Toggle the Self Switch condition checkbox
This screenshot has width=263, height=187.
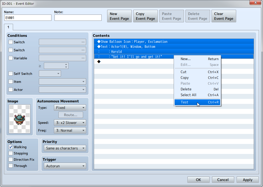click(11, 74)
